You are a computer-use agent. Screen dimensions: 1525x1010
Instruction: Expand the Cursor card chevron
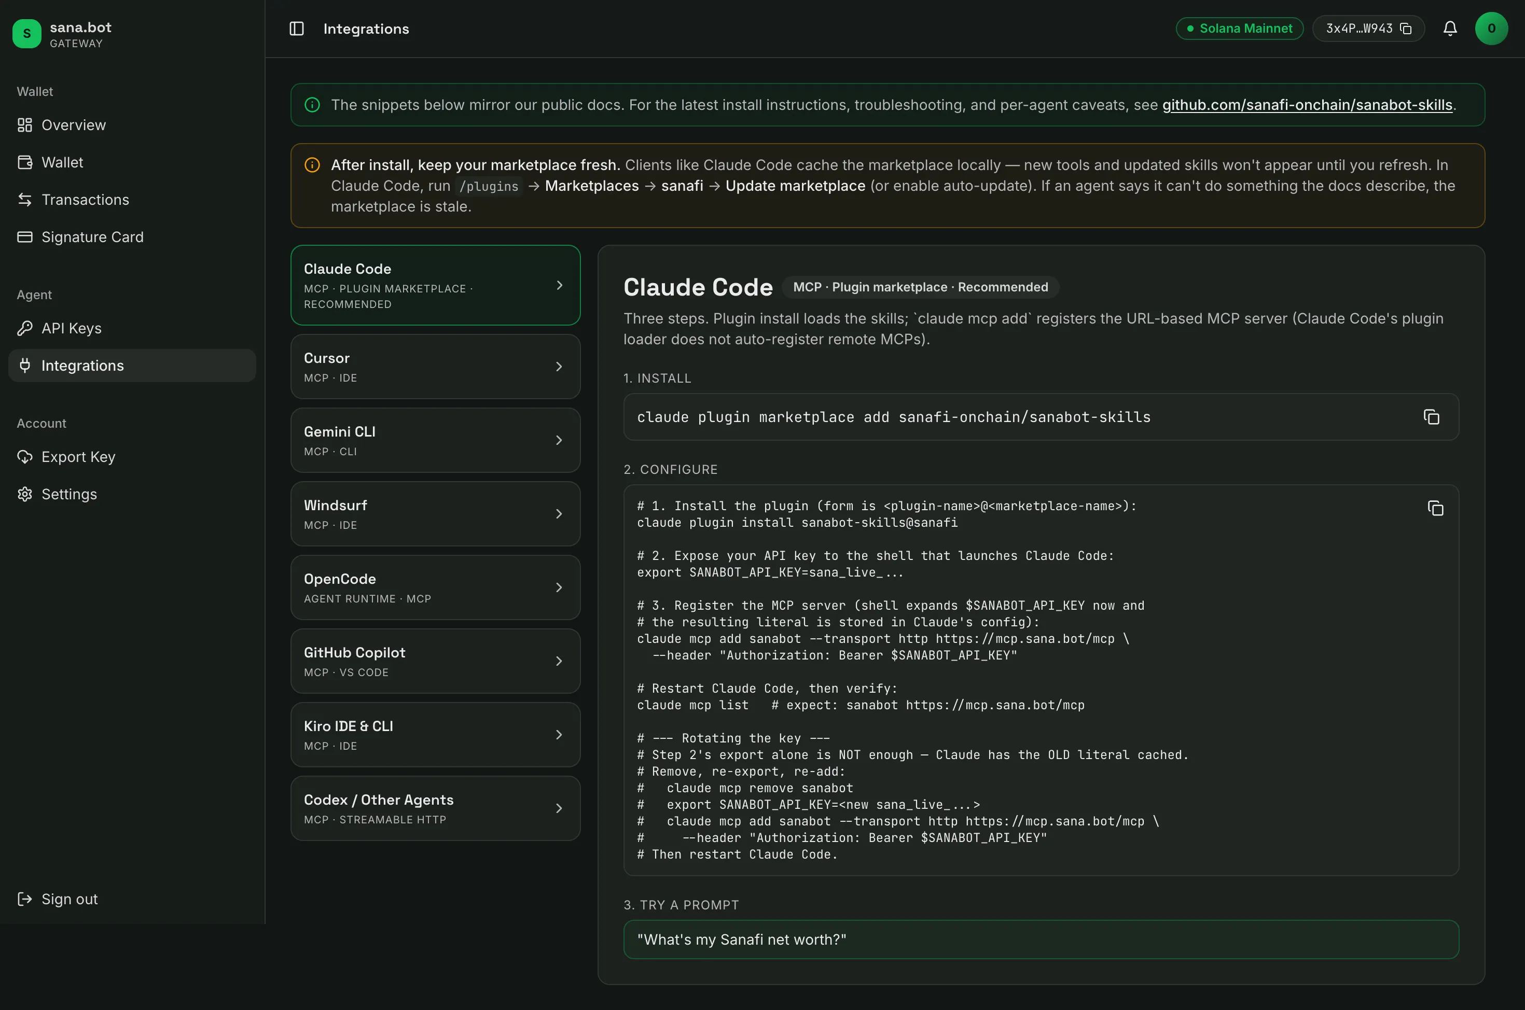[559, 367]
